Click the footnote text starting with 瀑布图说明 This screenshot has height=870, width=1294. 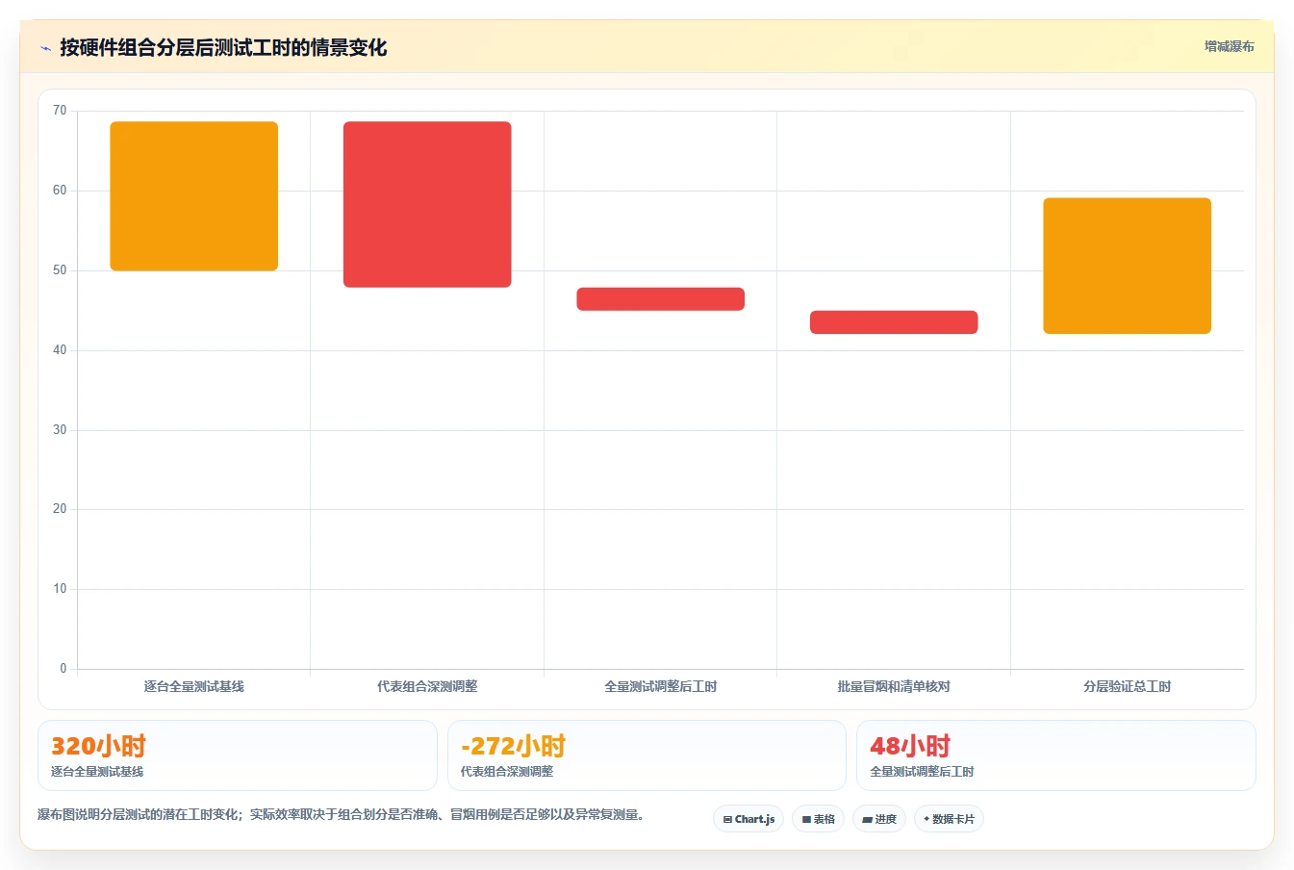341,814
